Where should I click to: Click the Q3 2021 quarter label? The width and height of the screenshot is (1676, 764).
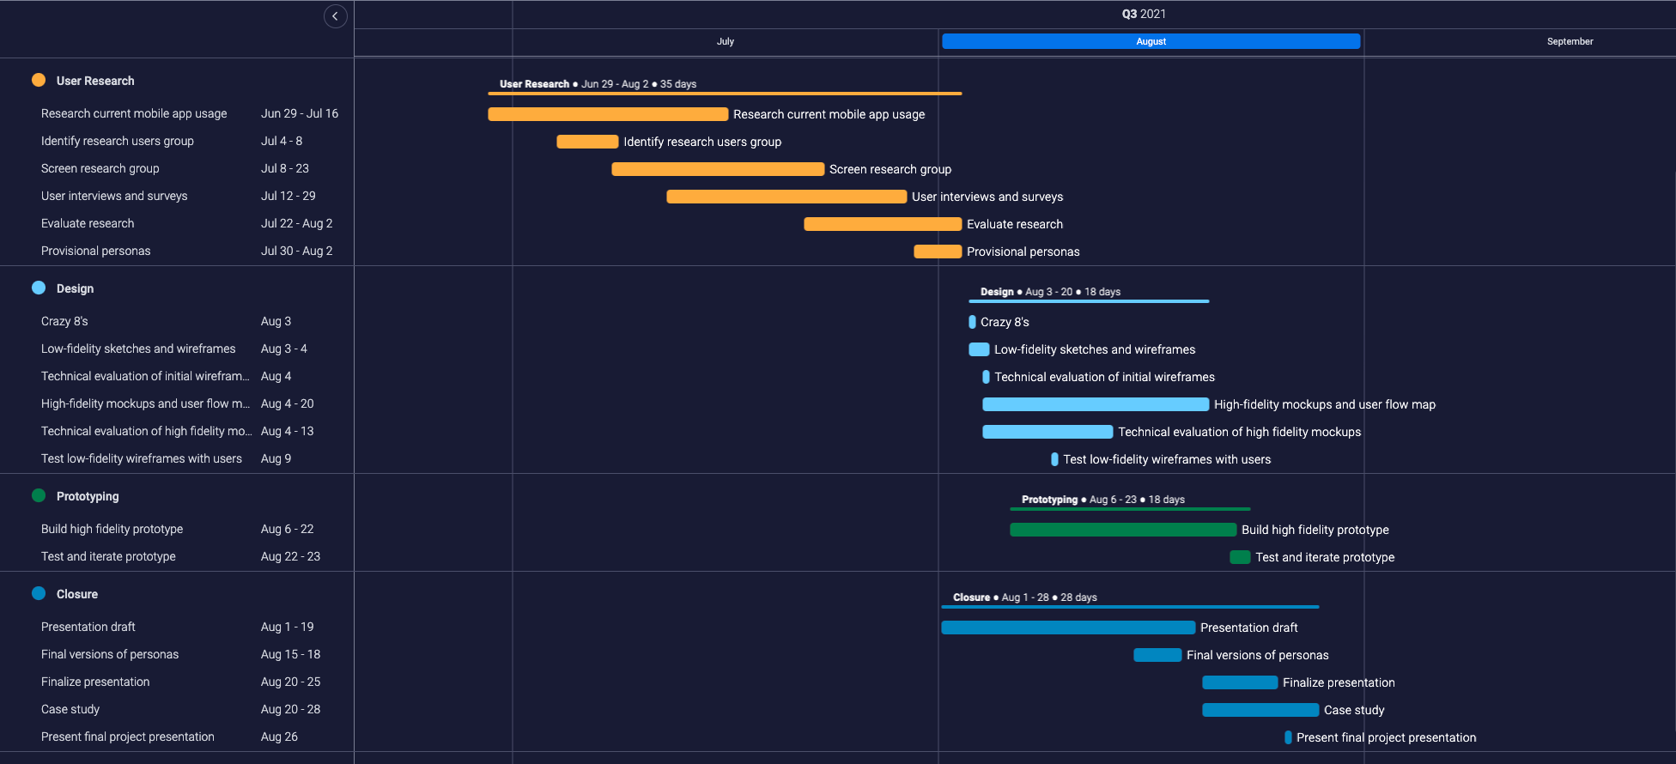click(x=1144, y=14)
